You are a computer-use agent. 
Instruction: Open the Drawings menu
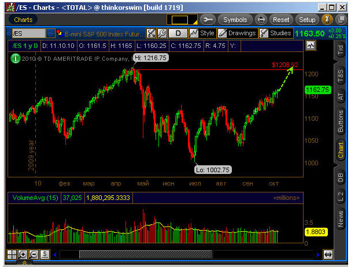[x=237, y=33]
